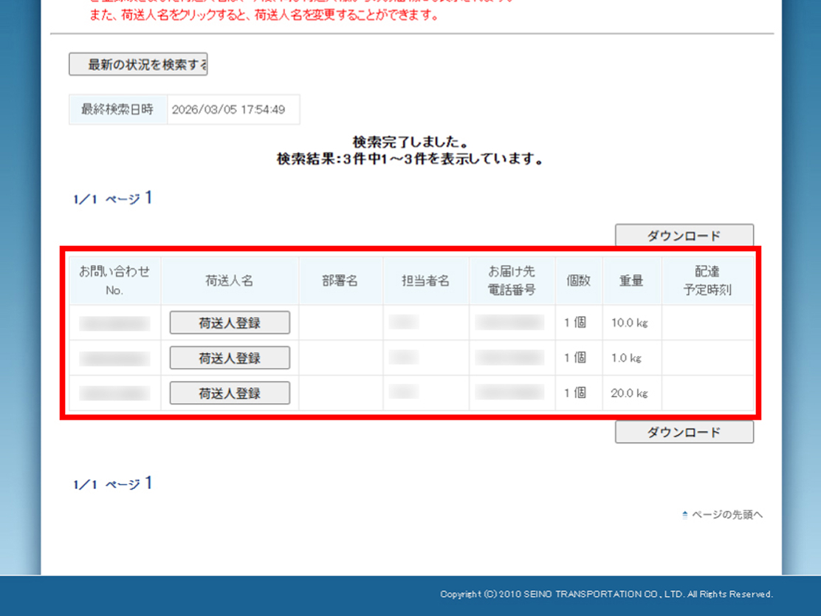Click the 配達予定時刻 column header
This screenshot has height=616, width=821.
(x=707, y=281)
